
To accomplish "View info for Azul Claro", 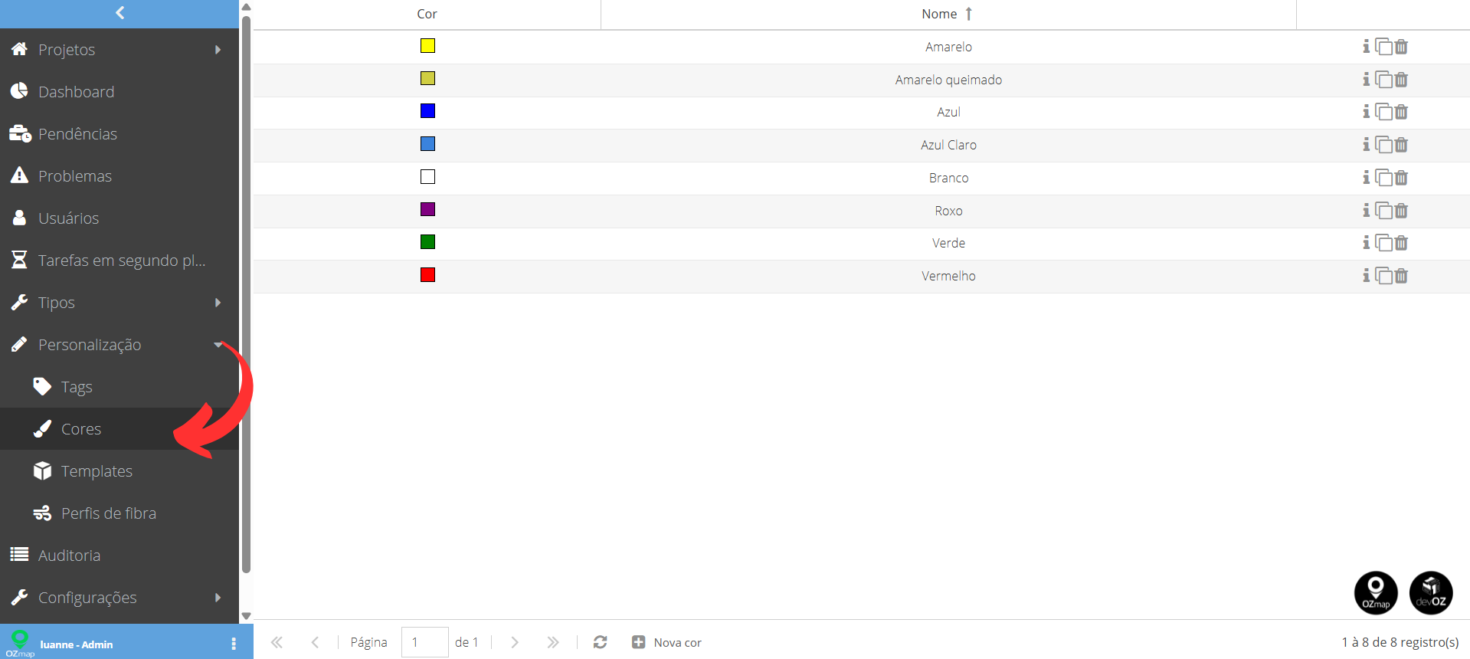I will tap(1366, 145).
